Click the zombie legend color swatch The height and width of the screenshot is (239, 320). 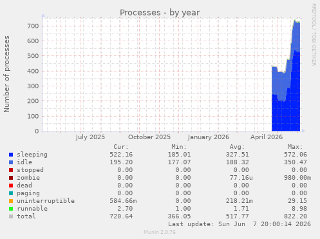(11, 178)
